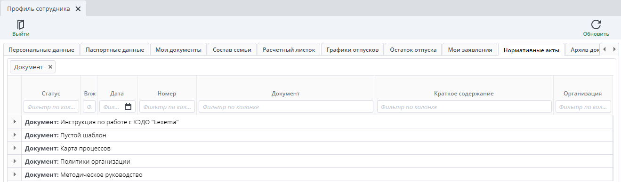Click the Организация column filter field
The height and width of the screenshot is (182, 621).
583,107
